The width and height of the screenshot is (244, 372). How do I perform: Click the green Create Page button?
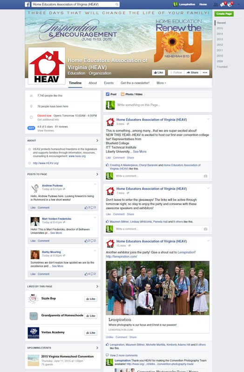coord(224,14)
